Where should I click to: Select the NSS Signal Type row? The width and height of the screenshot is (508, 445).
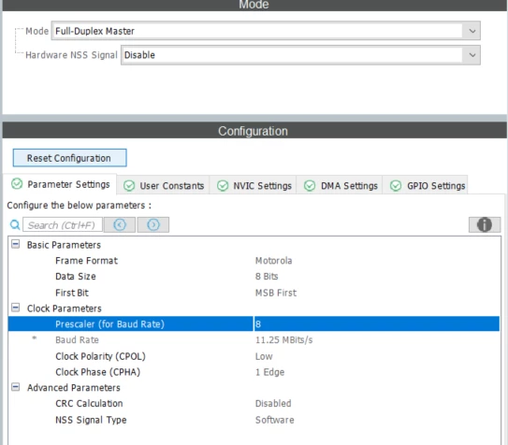click(x=254, y=420)
